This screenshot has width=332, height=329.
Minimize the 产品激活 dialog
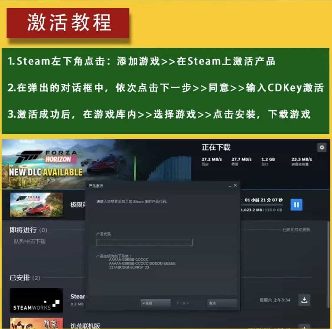(x=230, y=186)
